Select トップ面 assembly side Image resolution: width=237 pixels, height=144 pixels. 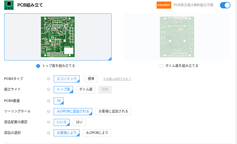click(x=63, y=90)
